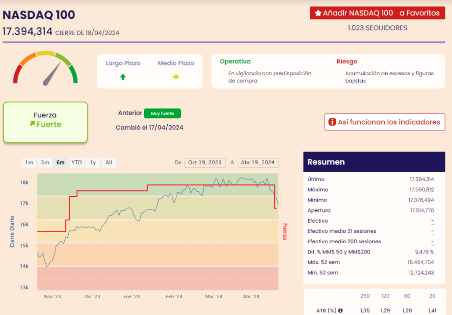Click the Efectivo medio 200 sesiones label
452x315 pixels.
[344, 242]
